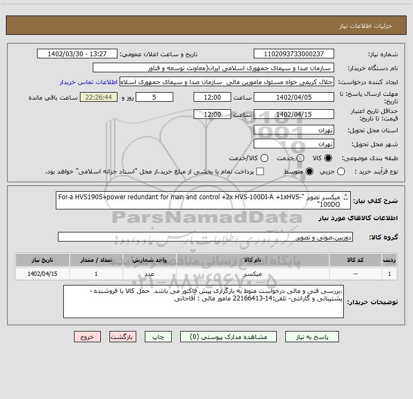The width and height of the screenshot is (413, 399).
Task: Open مشاهده مدارک پیوستی (0) button
Action: [228, 337]
